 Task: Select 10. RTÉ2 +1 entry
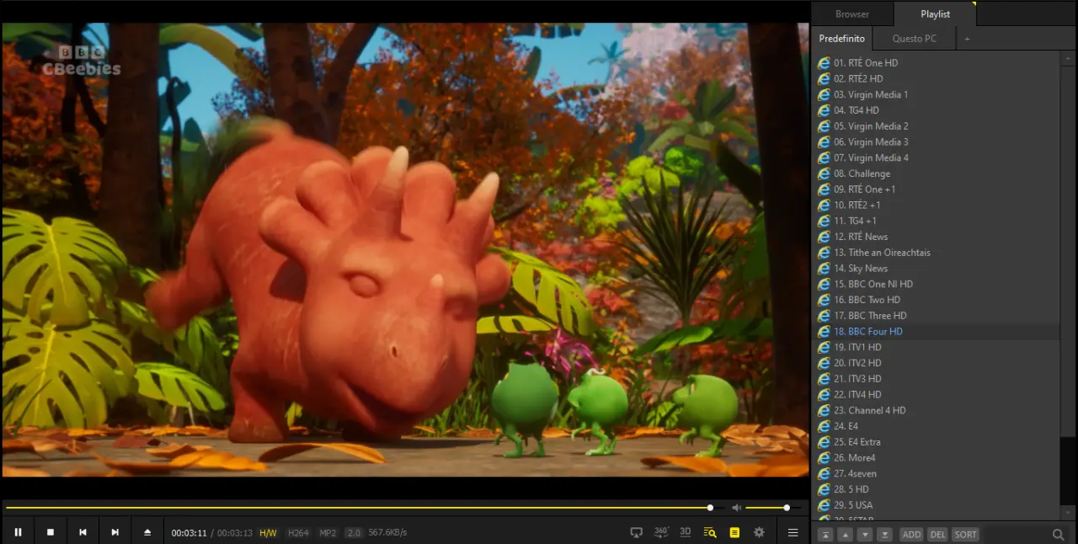coord(937,205)
